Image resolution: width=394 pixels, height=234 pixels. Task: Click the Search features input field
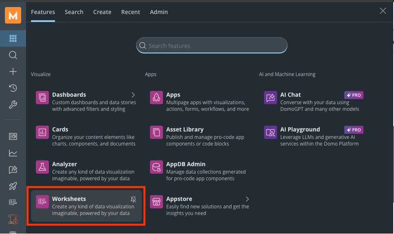[x=212, y=45]
